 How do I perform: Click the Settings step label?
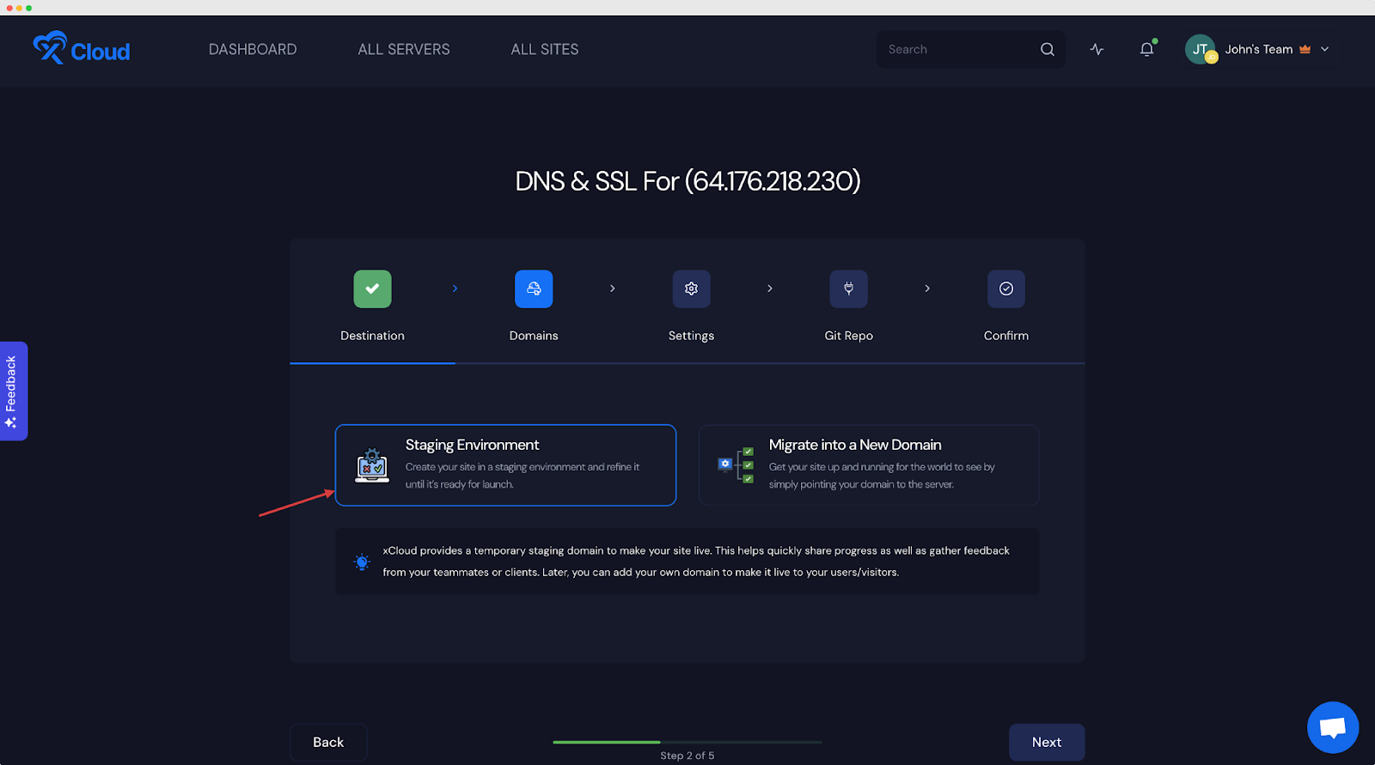691,336
